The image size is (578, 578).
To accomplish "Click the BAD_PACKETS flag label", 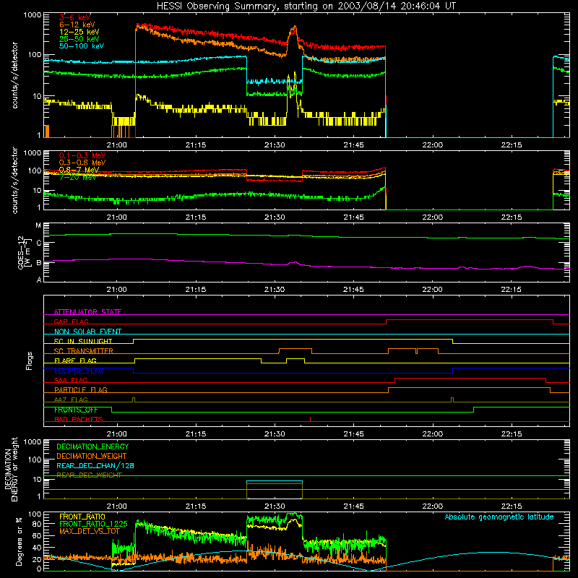I will [x=79, y=419].
